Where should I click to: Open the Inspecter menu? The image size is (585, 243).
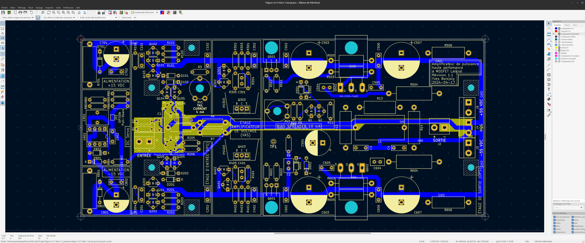pyautogui.click(x=49, y=8)
